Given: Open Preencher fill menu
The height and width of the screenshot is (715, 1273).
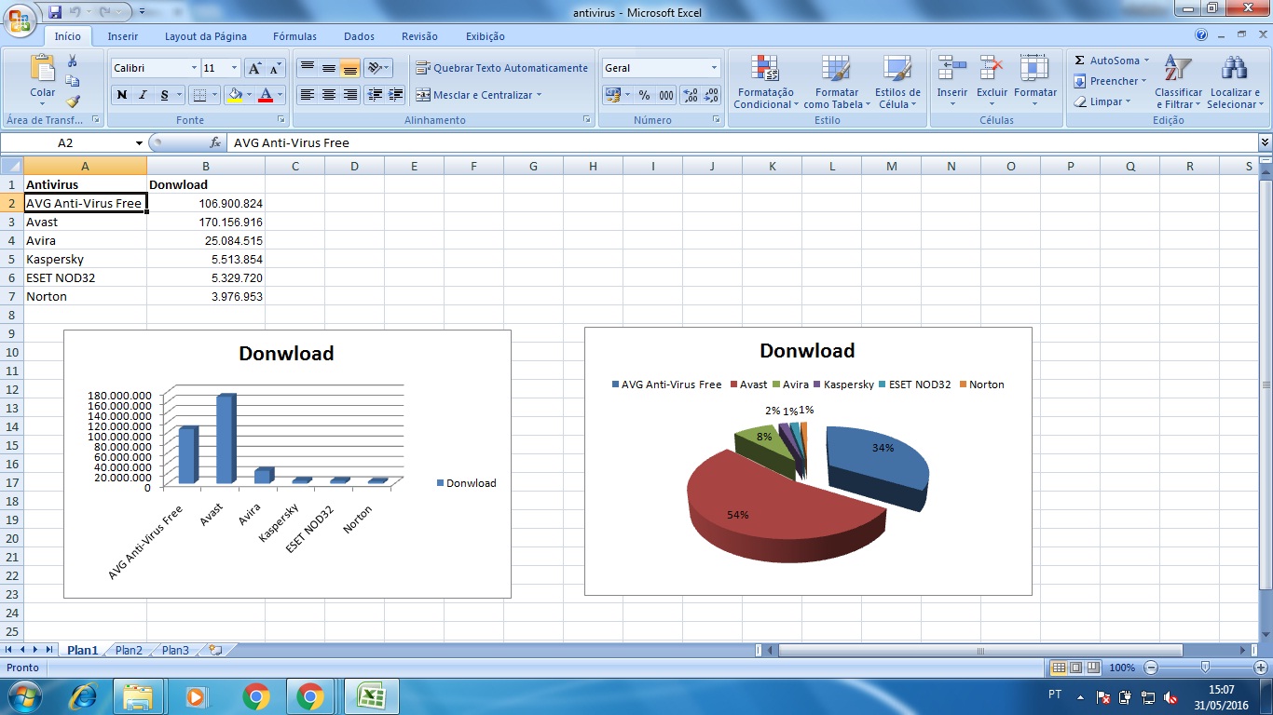Looking at the screenshot, I should tap(1110, 81).
